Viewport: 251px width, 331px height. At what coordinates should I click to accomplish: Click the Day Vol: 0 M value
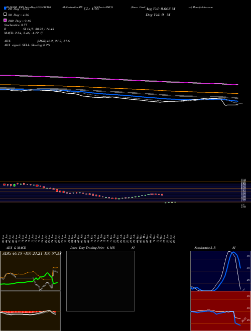point(158,15)
